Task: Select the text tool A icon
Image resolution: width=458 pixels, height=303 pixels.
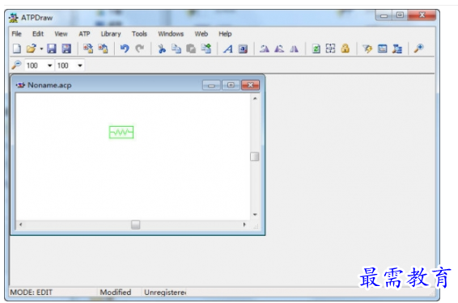Action: pyautogui.click(x=228, y=48)
